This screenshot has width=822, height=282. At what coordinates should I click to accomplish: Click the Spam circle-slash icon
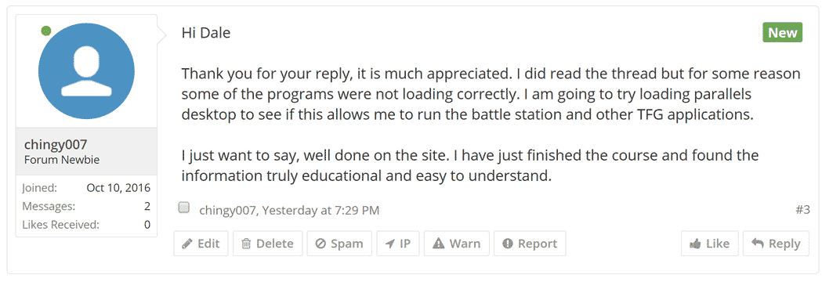pos(320,244)
